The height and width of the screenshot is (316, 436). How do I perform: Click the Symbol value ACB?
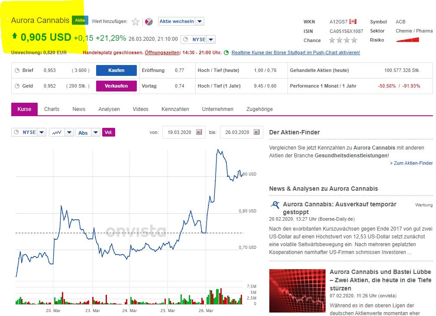pos(400,22)
